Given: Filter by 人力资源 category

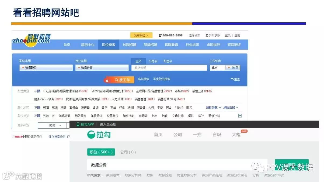Looking at the screenshot, I should click(x=122, y=99).
